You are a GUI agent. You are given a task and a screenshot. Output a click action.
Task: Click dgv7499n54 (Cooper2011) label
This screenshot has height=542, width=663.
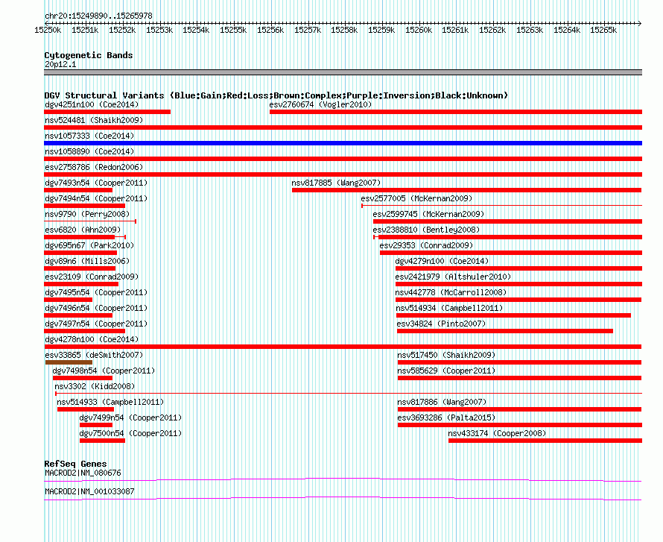pyautogui.click(x=130, y=417)
